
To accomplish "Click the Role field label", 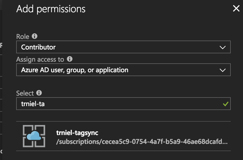I will (x=23, y=36).
